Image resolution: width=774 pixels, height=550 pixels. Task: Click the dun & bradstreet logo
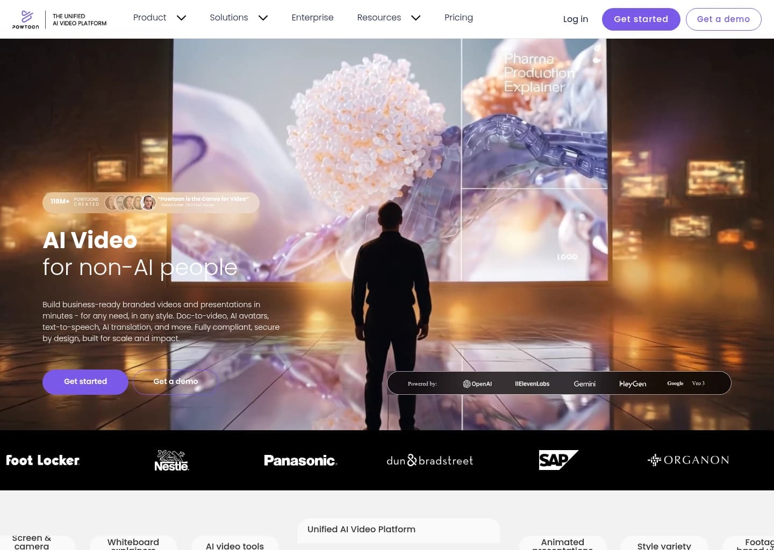(x=430, y=460)
